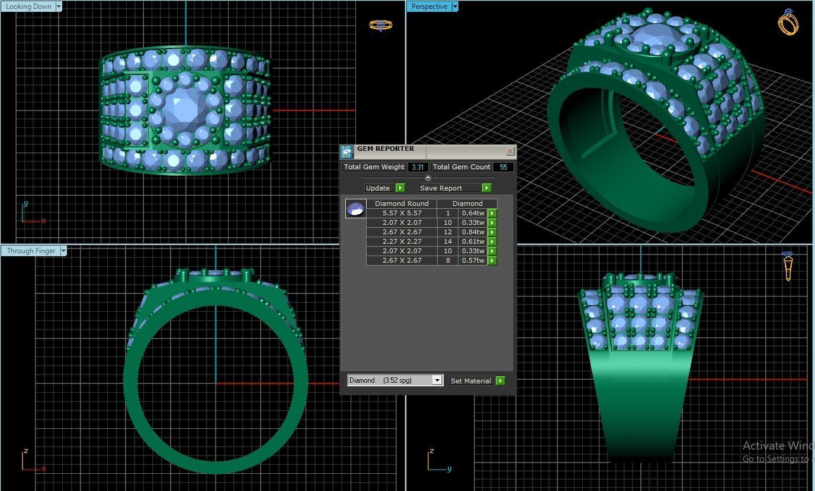Click the Perspective viewport label

pos(429,7)
